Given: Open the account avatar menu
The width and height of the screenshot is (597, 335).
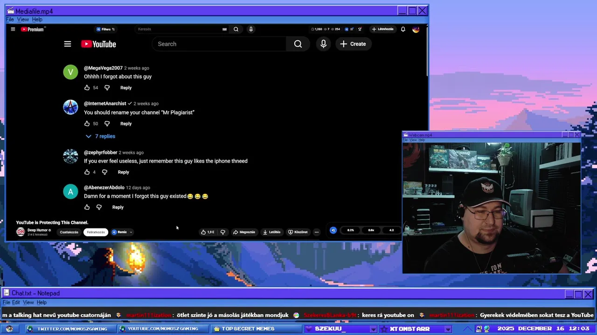Looking at the screenshot, I should pos(416,29).
